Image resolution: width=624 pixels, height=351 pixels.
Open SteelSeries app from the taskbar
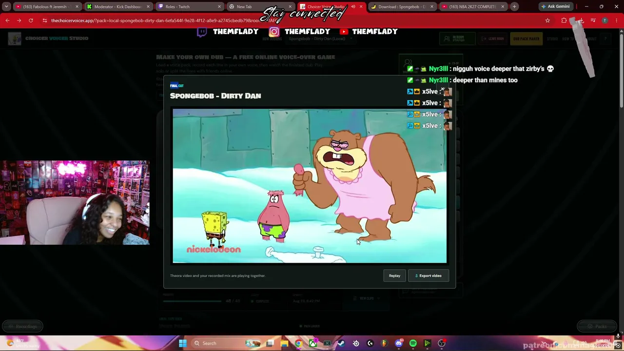pyautogui.click(x=356, y=343)
